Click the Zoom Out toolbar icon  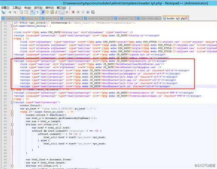15,12
